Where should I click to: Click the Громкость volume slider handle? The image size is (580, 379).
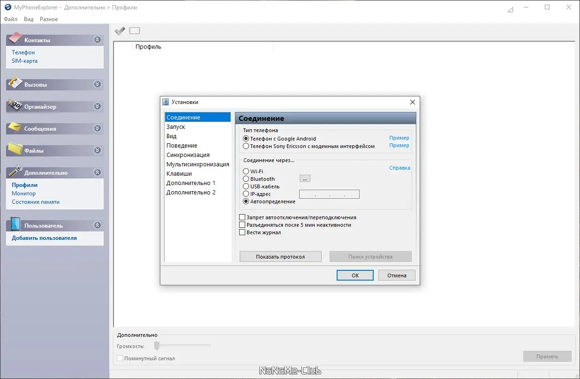[x=157, y=346]
